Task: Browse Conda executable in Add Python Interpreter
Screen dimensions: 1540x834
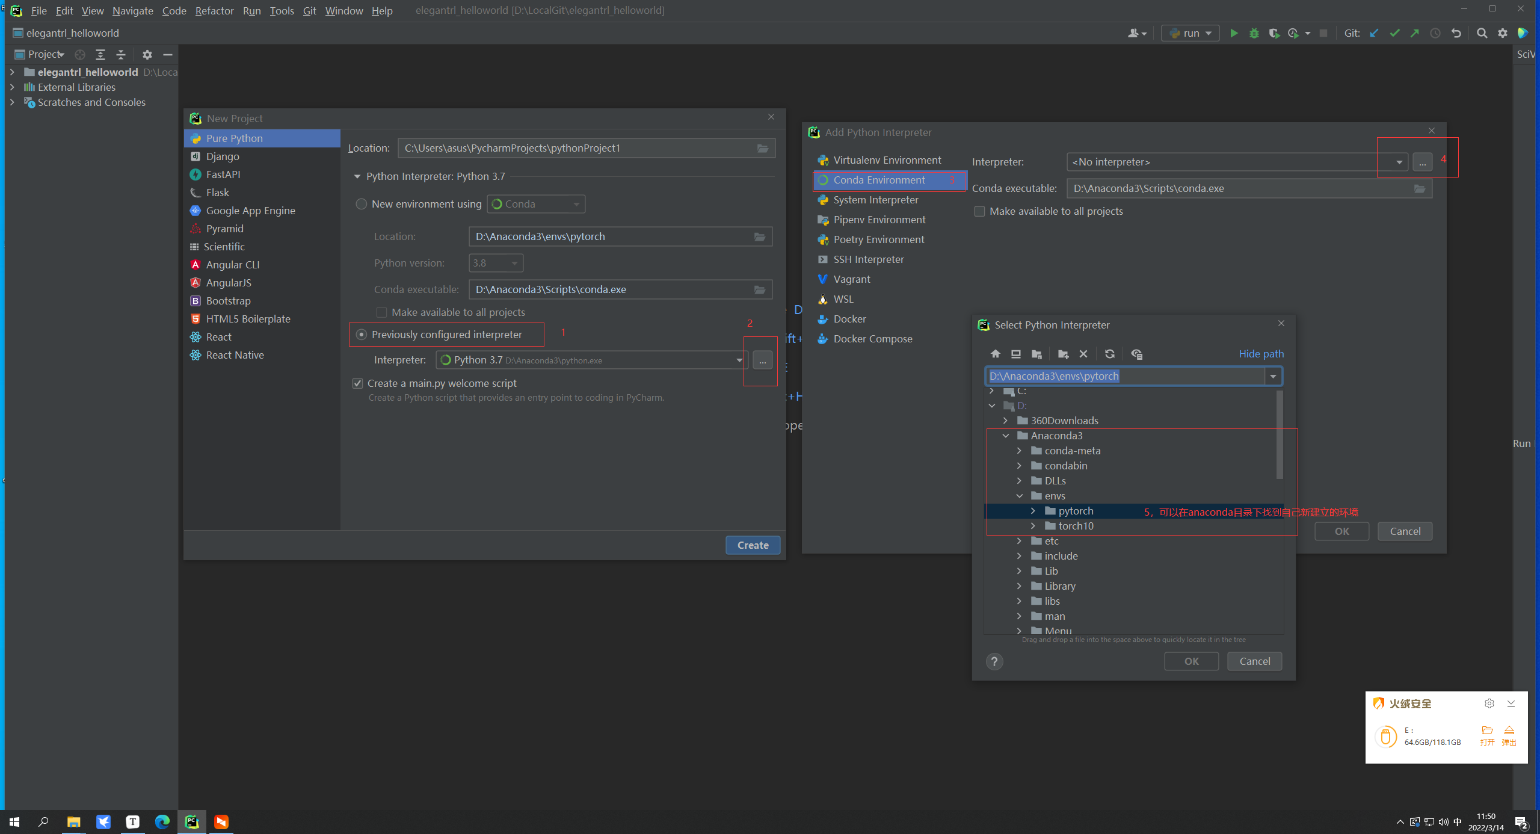Action: pos(1419,188)
